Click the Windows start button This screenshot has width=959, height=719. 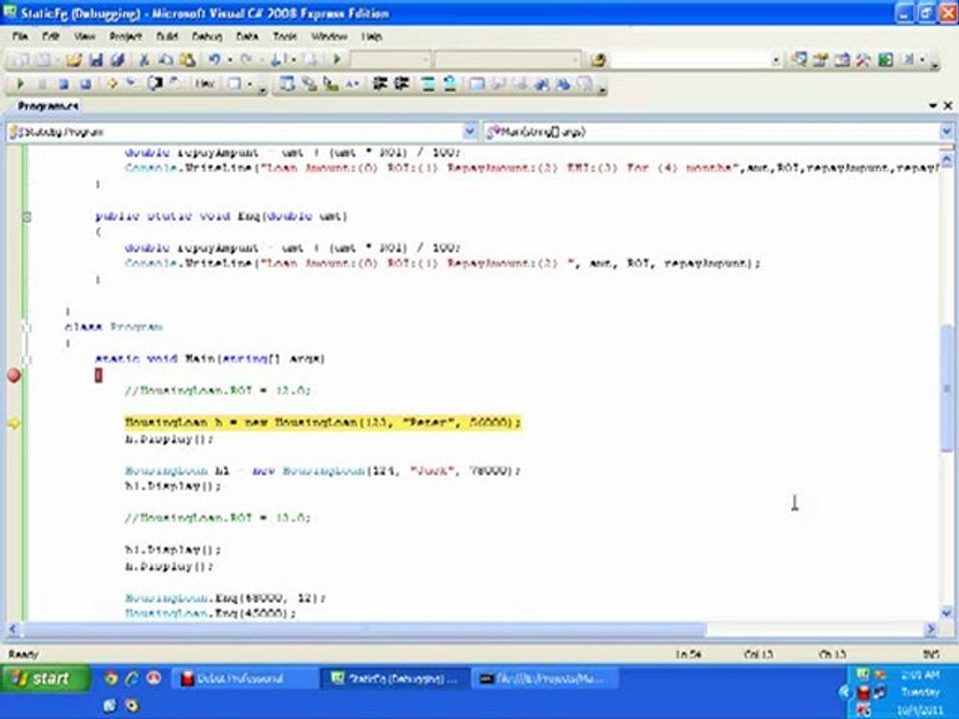pos(45,678)
